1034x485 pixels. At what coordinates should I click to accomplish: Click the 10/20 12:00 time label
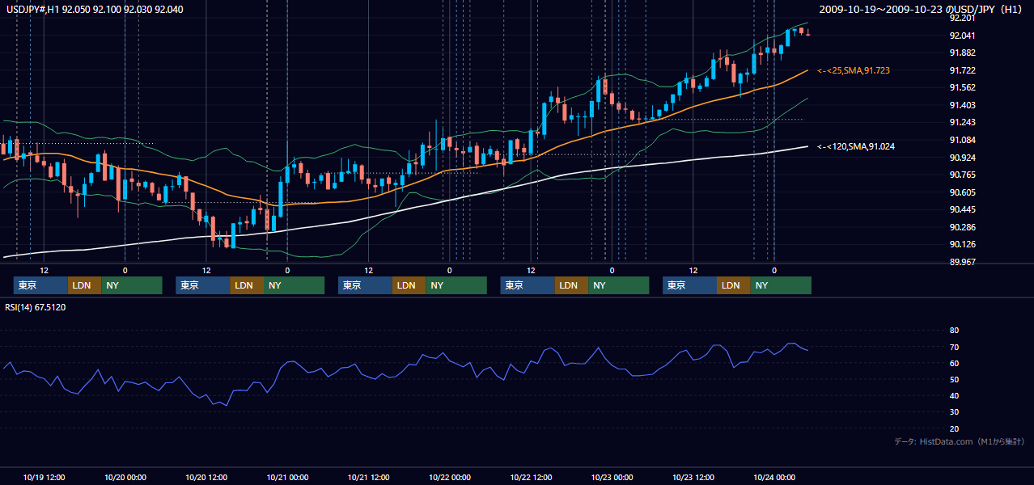click(206, 477)
